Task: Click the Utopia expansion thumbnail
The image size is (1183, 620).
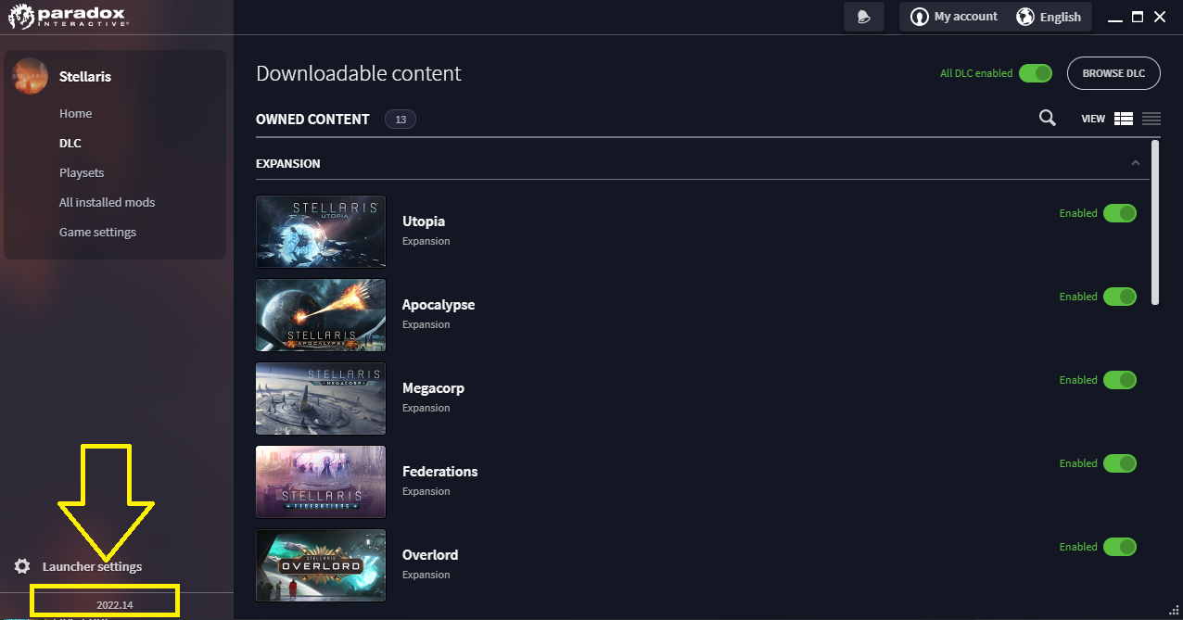Action: [x=321, y=232]
